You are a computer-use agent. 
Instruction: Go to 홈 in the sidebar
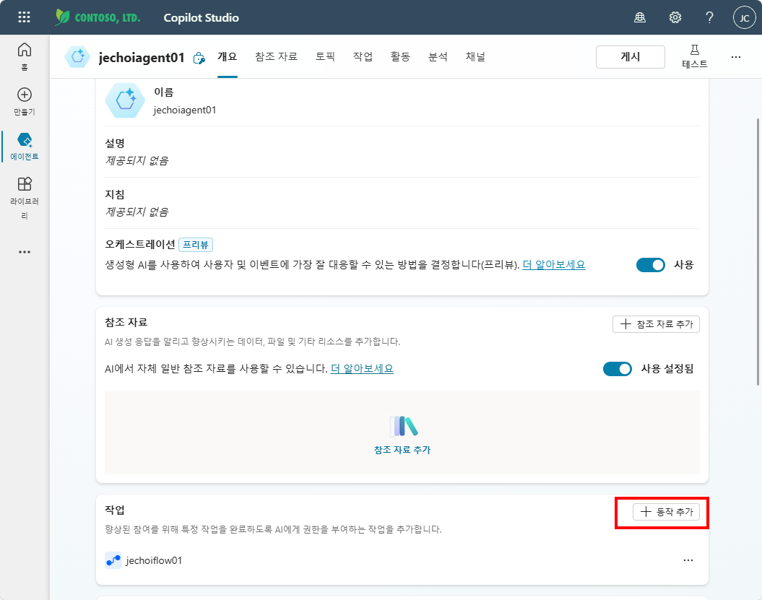click(25, 56)
